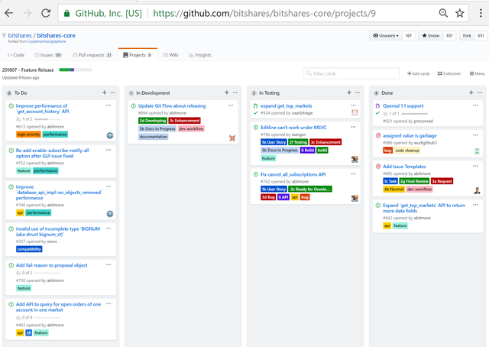
Task: Switch to the Code tab
Action: point(16,55)
